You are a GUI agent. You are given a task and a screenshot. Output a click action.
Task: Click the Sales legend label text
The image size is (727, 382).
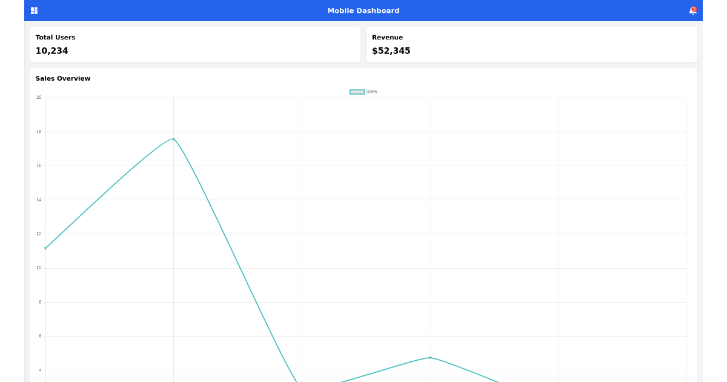click(x=371, y=91)
